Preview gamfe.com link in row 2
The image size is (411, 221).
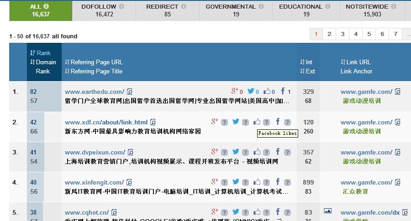(x=398, y=122)
